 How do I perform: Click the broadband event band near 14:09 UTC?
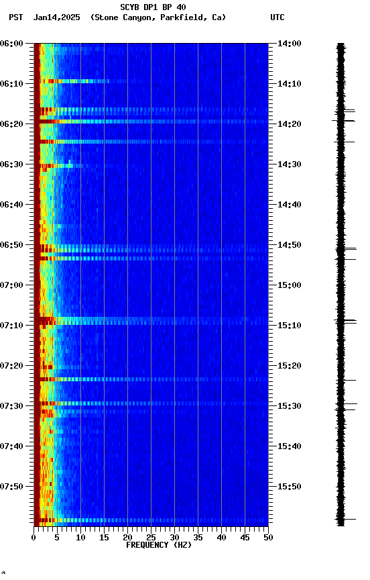tap(74, 81)
